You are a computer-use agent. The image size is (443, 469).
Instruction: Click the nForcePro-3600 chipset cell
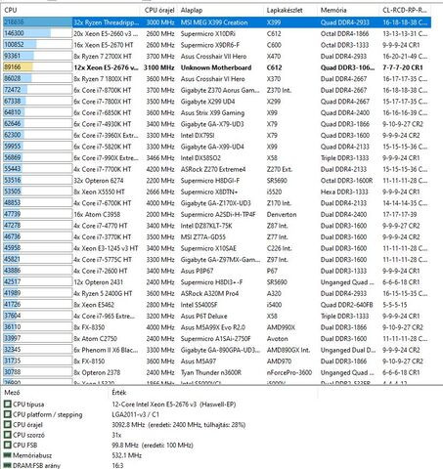(289, 372)
